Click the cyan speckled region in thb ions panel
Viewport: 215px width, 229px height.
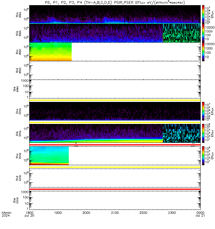(x=182, y=133)
